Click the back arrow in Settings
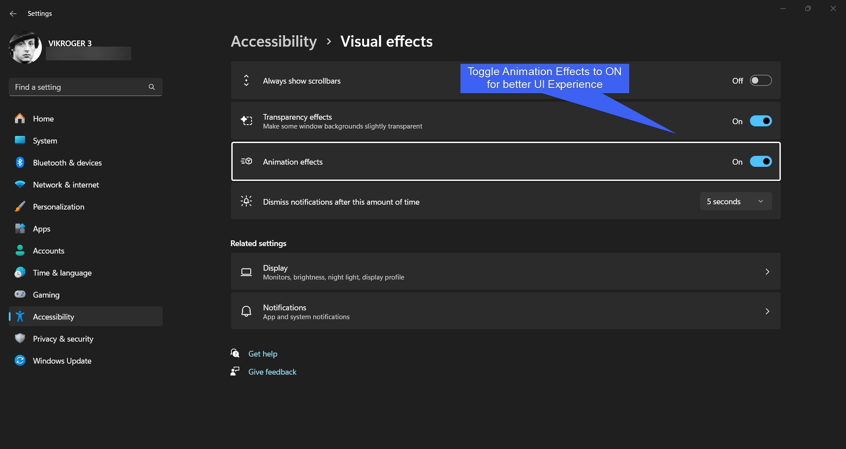The image size is (846, 449). click(13, 14)
